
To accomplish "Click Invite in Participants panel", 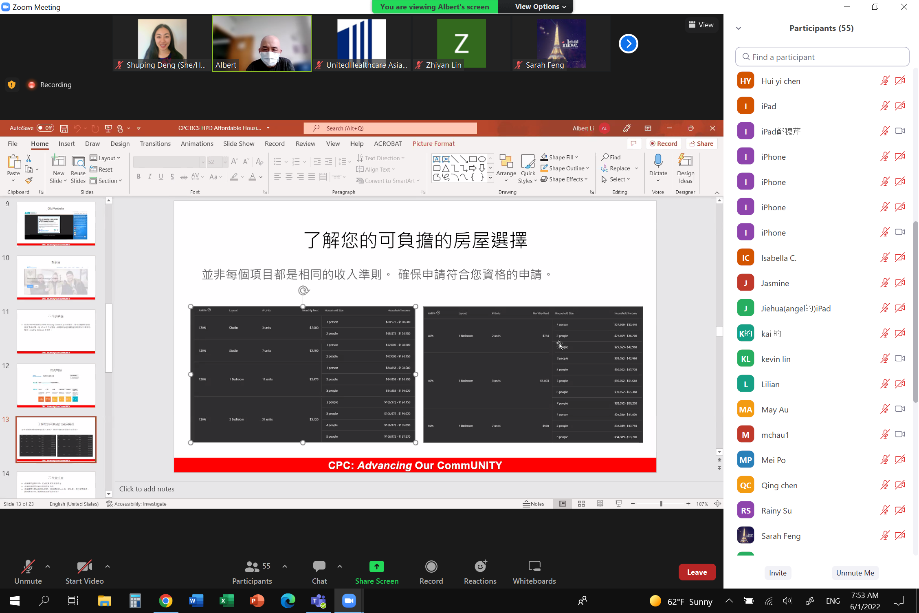I will (x=778, y=573).
